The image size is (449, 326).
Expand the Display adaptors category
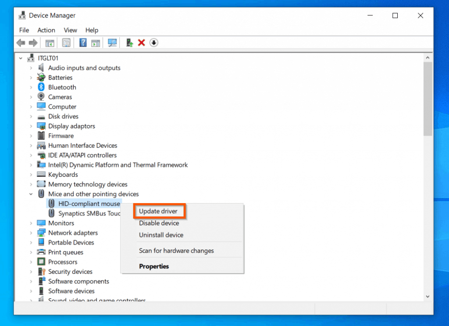30,126
